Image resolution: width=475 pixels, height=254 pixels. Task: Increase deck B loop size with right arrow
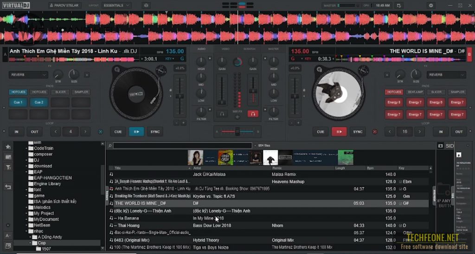(x=419, y=132)
